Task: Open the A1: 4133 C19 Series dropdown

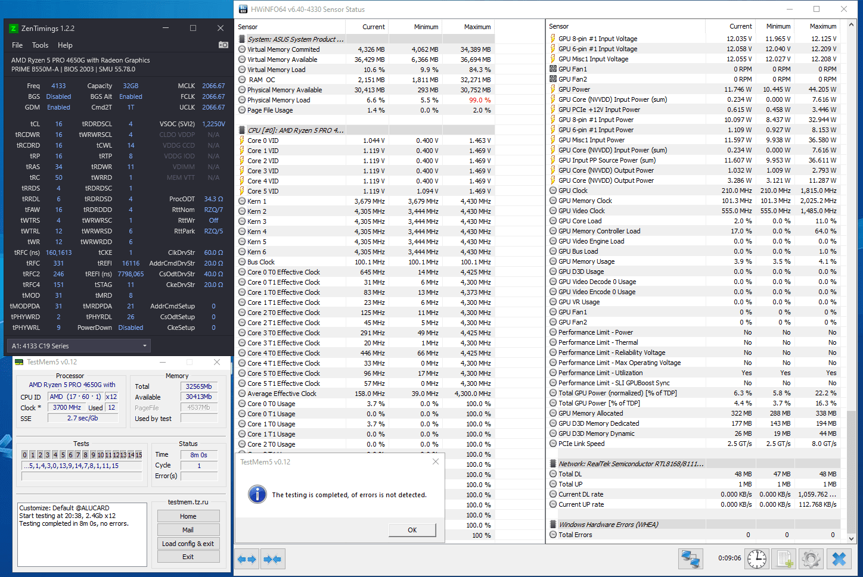Action: 79,346
